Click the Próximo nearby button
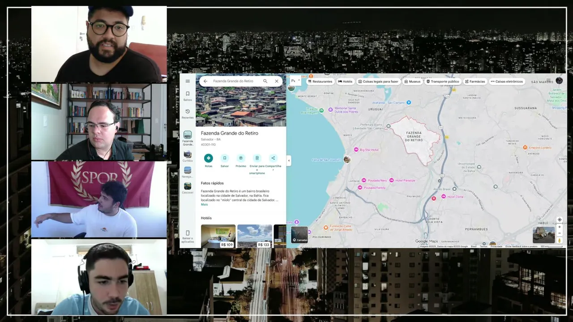The image size is (573, 322). click(241, 158)
